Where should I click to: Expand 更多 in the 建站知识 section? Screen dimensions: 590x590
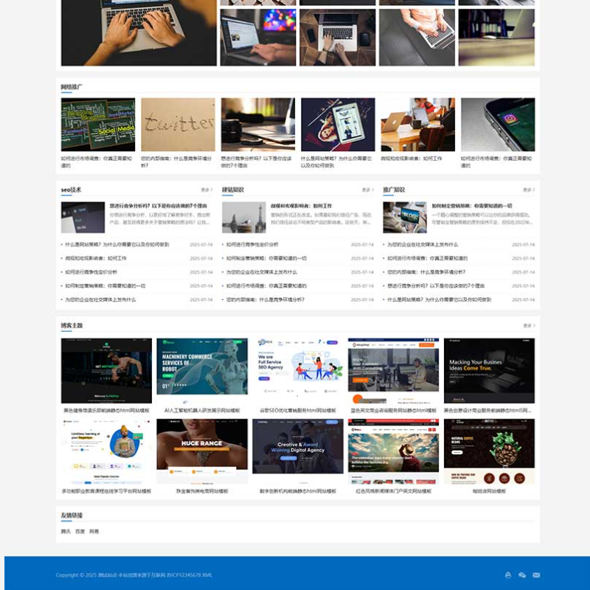click(367, 190)
